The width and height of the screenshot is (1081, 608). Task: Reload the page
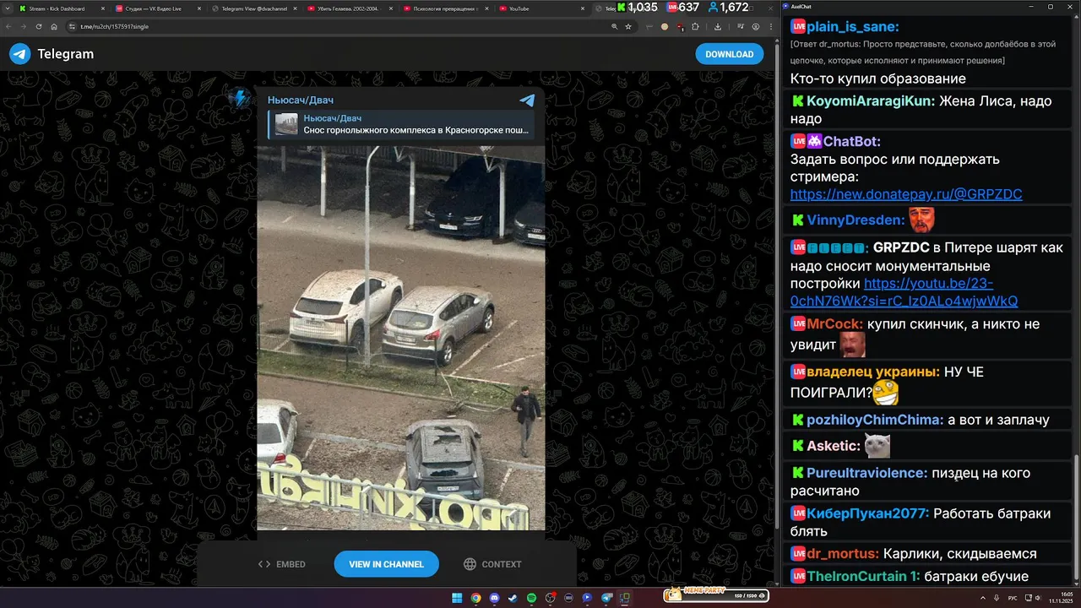click(39, 26)
